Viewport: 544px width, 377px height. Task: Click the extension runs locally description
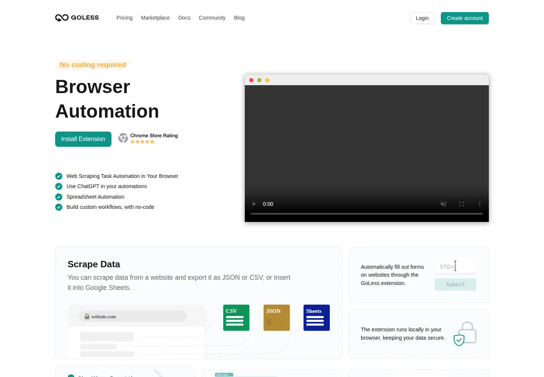[x=403, y=334]
